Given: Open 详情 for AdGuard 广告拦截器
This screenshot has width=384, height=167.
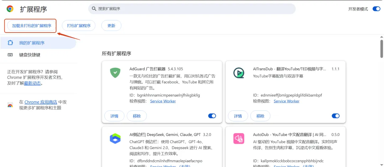Looking at the screenshot, I should (x=114, y=116).
